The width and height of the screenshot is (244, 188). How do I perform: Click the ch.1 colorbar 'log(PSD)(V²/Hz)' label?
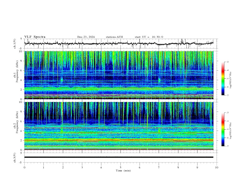[230, 80]
